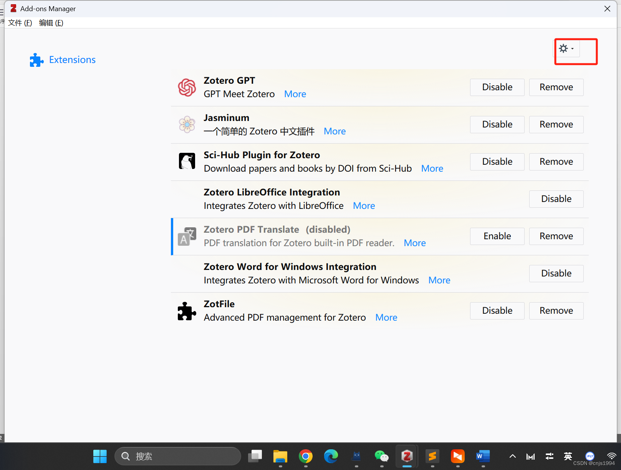Open Microsoft Word from the taskbar
Screen dimensions: 621x470
[x=483, y=456]
